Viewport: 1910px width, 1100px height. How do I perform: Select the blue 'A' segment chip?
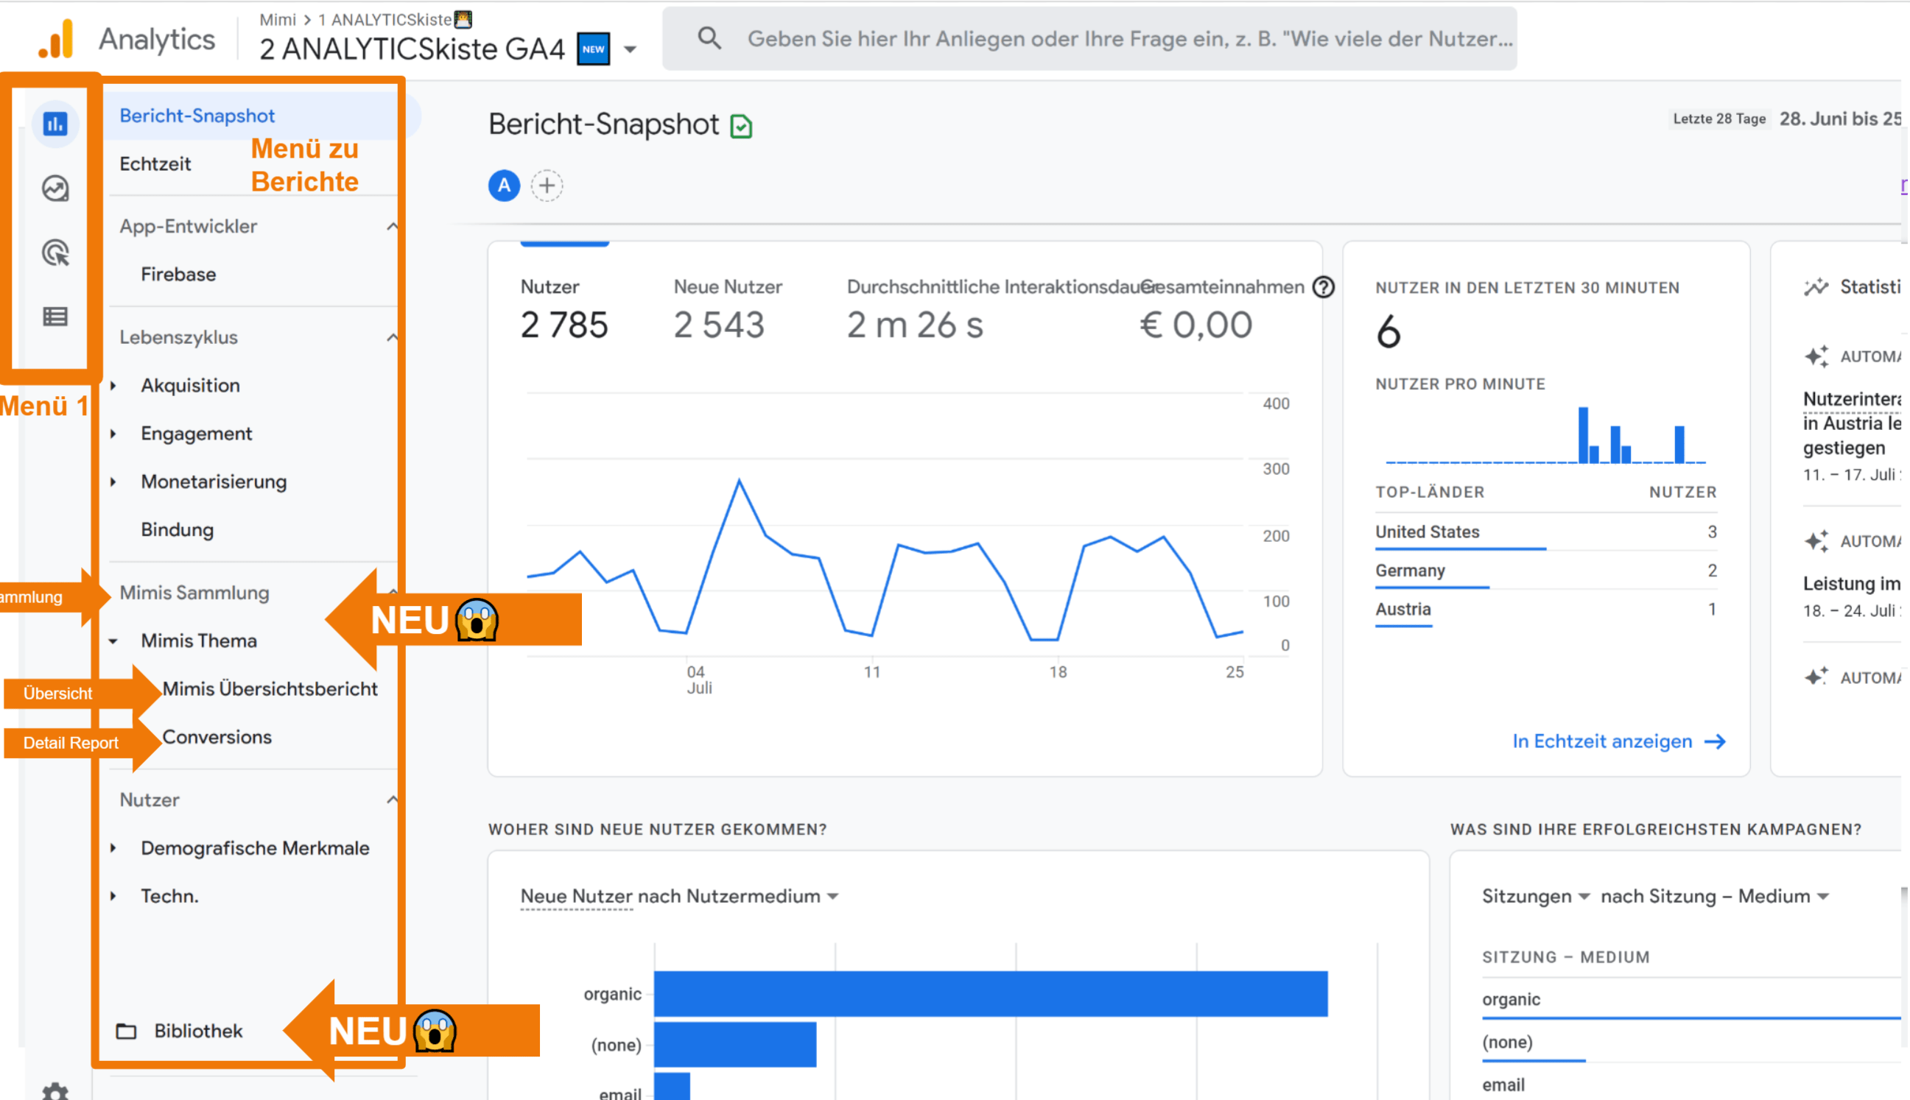click(504, 186)
